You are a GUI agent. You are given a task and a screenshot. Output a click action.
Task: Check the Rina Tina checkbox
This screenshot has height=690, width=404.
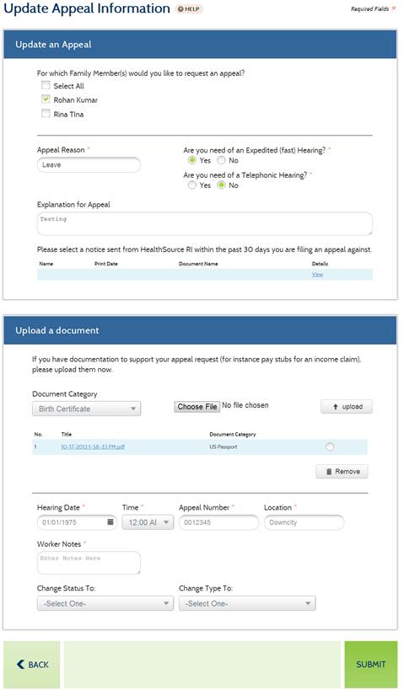tap(46, 113)
